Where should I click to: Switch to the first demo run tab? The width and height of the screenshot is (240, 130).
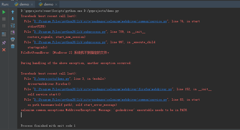pos(22,4)
